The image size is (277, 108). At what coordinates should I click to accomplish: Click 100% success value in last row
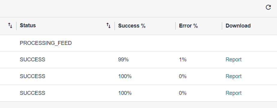tap(125, 93)
